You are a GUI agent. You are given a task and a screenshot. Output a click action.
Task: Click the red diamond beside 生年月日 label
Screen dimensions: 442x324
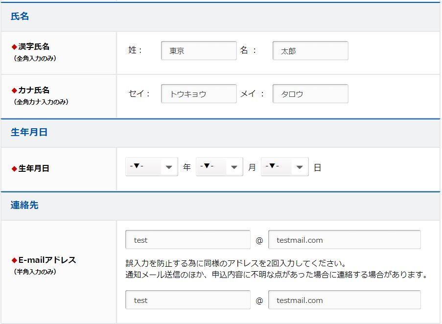point(14,168)
